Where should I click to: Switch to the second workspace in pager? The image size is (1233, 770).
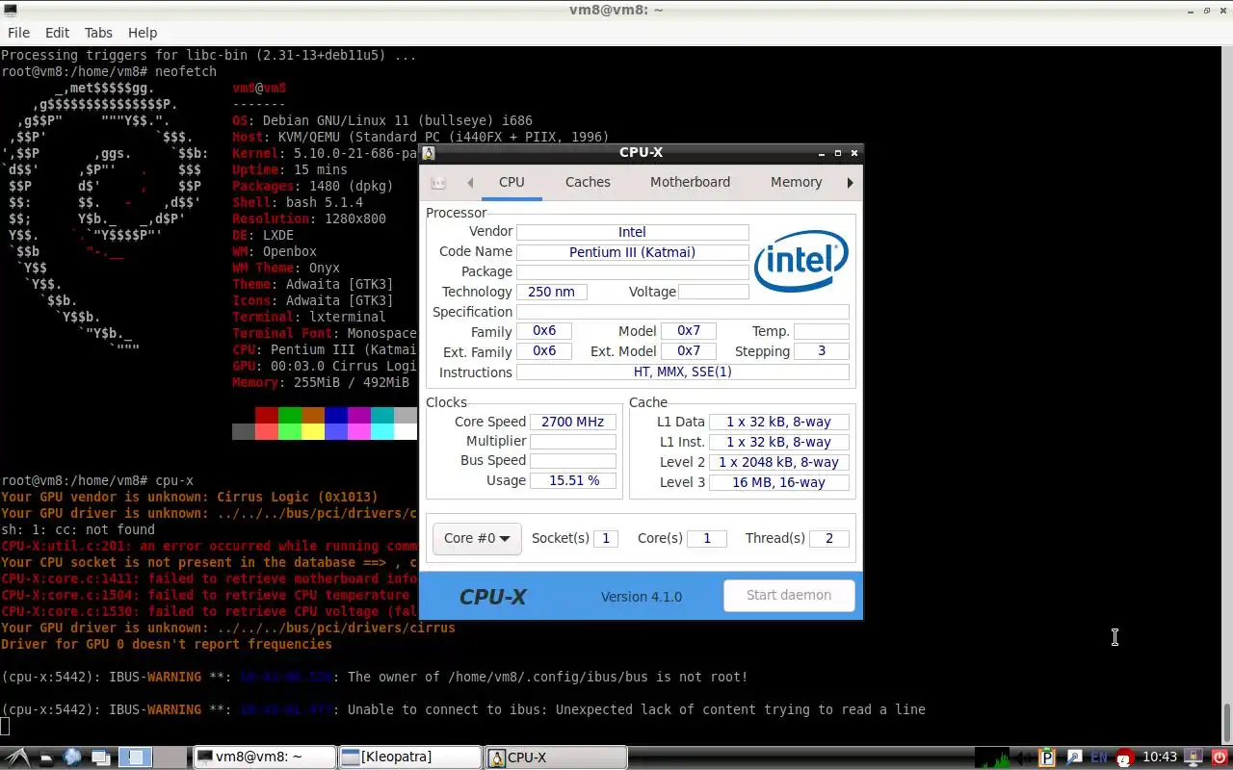coord(170,757)
